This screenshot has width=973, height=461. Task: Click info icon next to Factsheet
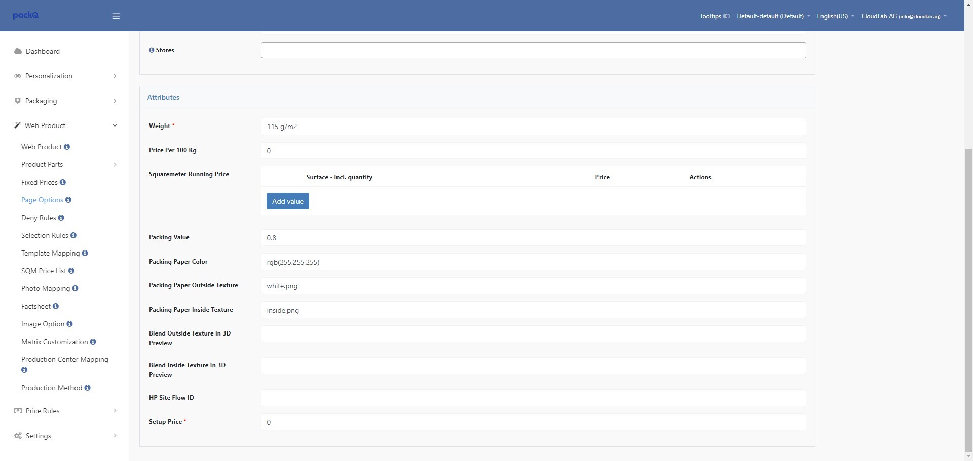(x=56, y=306)
